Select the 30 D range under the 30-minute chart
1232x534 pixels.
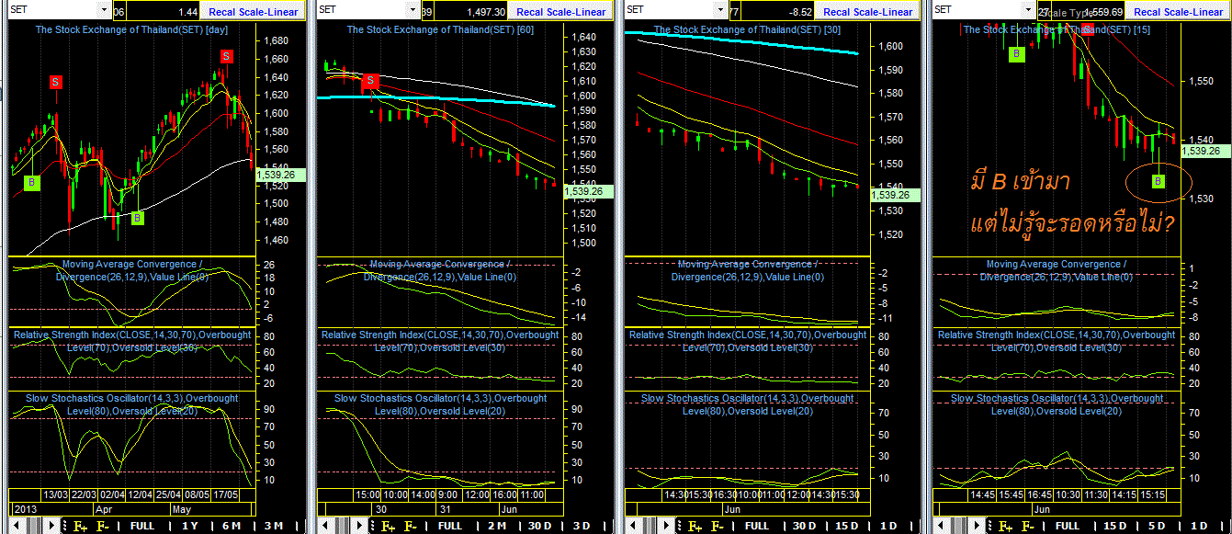(804, 526)
